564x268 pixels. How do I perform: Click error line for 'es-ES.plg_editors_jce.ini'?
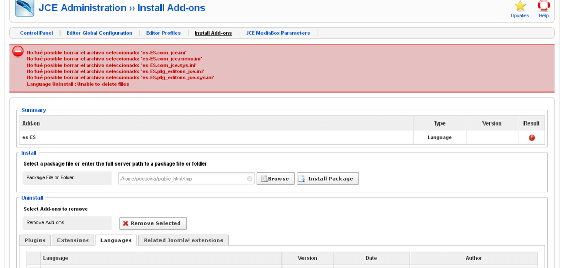tap(115, 72)
